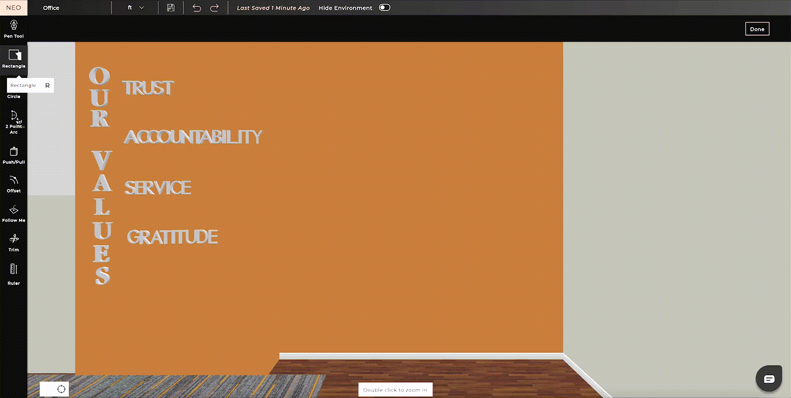The height and width of the screenshot is (398, 791).
Task: Click the NEO logo
Action: click(x=14, y=8)
